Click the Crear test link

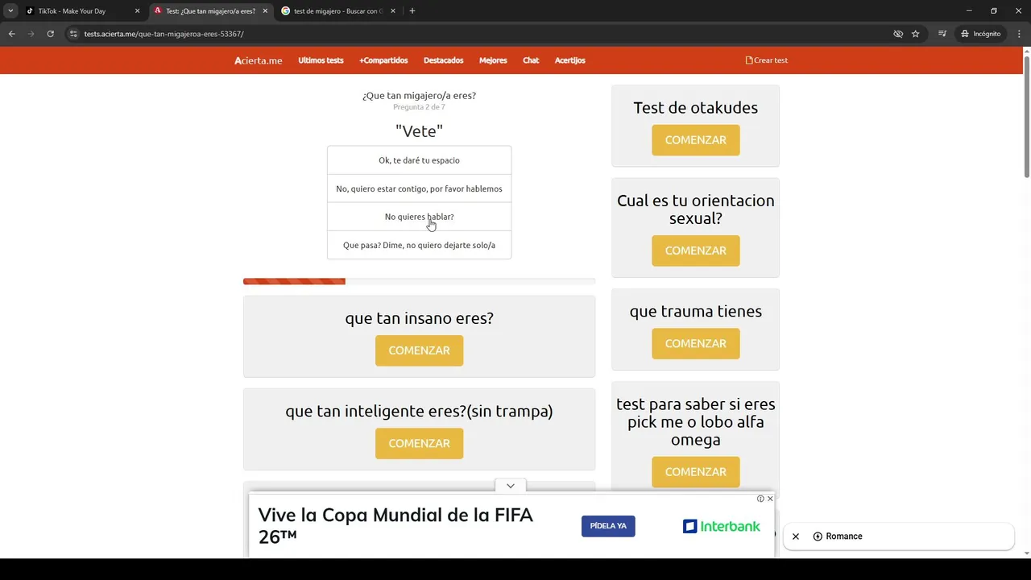coord(767,60)
